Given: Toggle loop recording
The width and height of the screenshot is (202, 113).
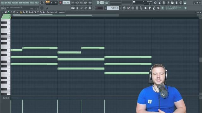Looking at the screenshot, I should (90, 3).
